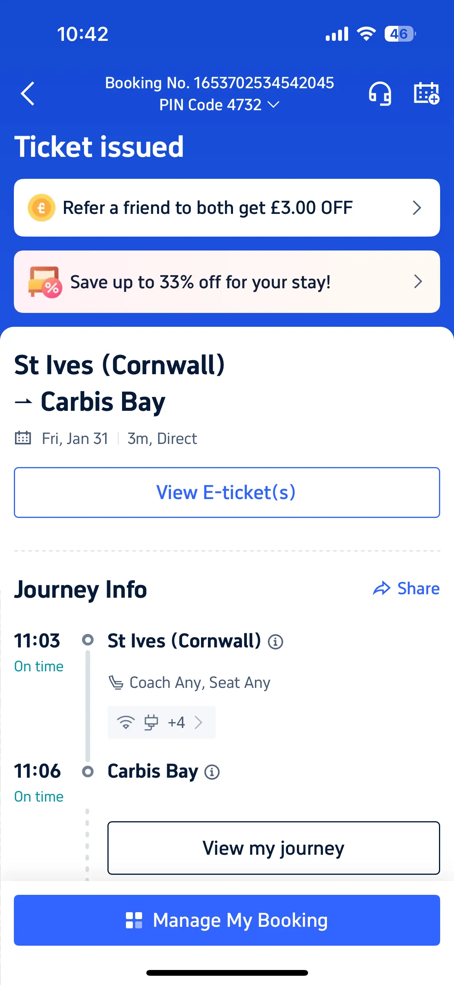
Task: Add trip to calendar icon
Action: pos(426,93)
